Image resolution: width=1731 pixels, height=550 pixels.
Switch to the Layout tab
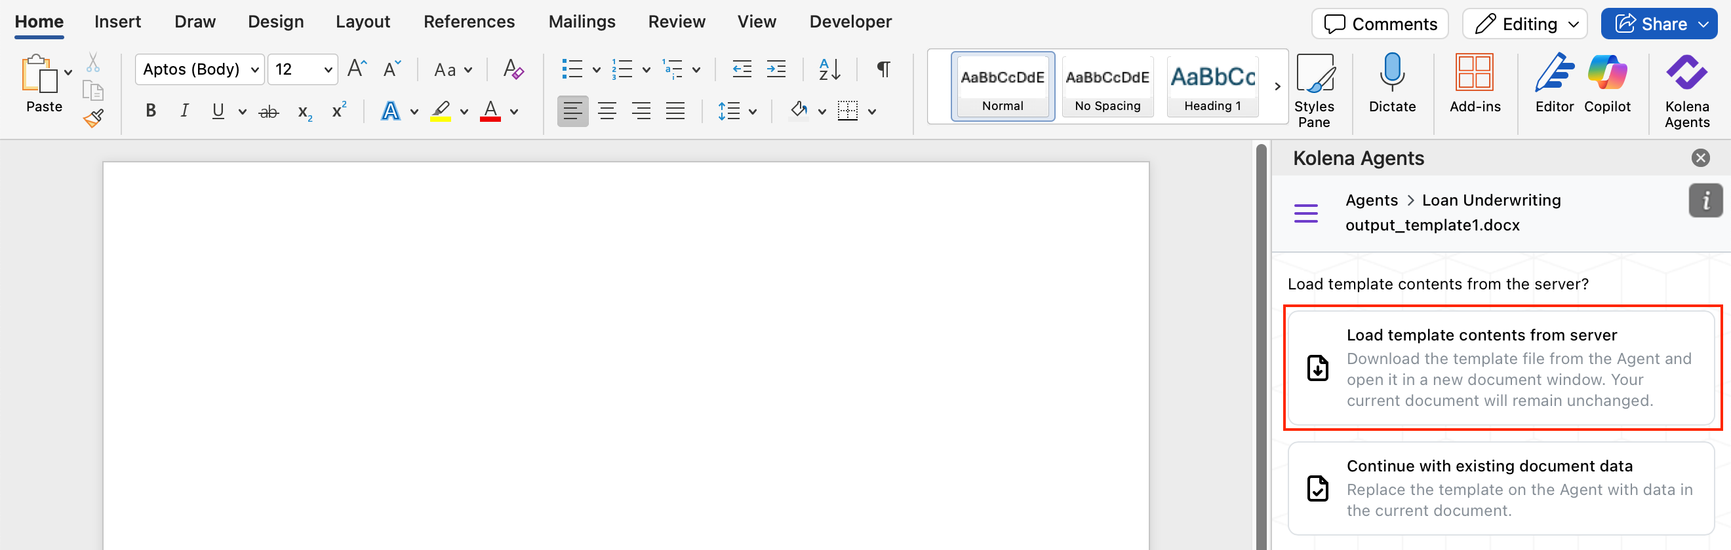pyautogui.click(x=363, y=22)
